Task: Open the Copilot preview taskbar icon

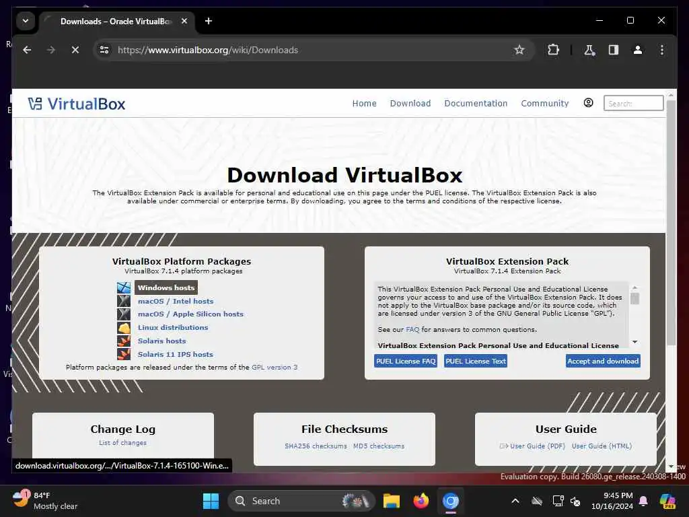Action: (667, 501)
